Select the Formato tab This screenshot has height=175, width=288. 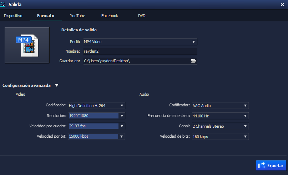[x=46, y=16]
